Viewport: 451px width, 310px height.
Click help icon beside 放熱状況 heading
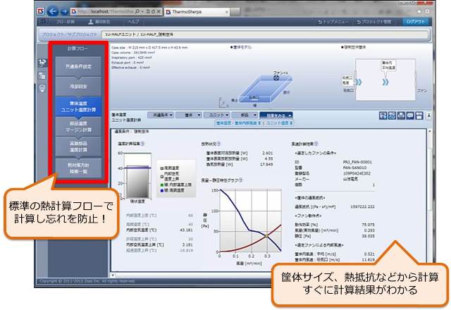tap(218, 144)
